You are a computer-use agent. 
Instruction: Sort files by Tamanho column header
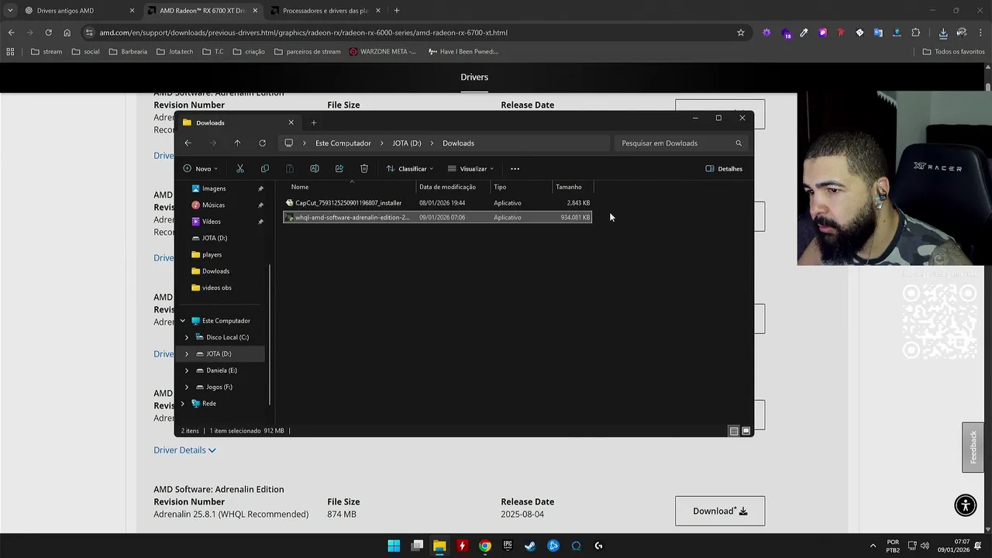click(x=573, y=187)
